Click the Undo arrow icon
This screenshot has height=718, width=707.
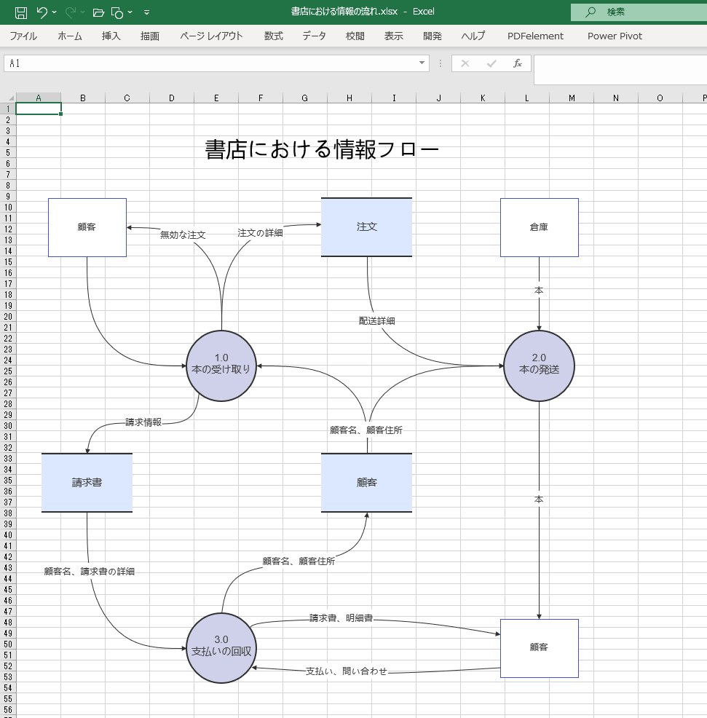click(x=42, y=12)
